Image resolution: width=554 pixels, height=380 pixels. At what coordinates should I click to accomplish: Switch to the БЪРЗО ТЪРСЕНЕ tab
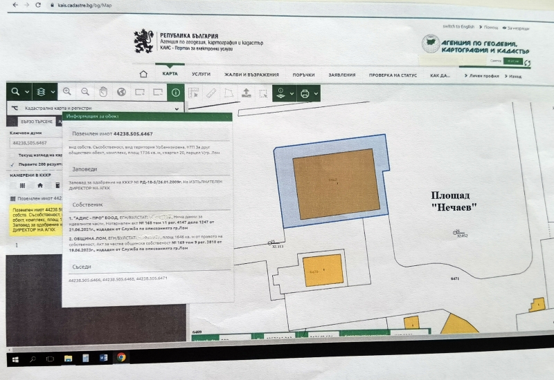point(37,121)
